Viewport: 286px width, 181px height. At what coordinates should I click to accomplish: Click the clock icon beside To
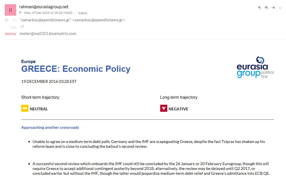pyautogui.click(x=6, y=20)
